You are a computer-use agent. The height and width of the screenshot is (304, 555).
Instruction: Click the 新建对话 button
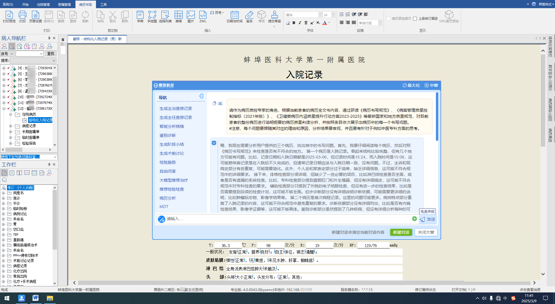pos(401,232)
